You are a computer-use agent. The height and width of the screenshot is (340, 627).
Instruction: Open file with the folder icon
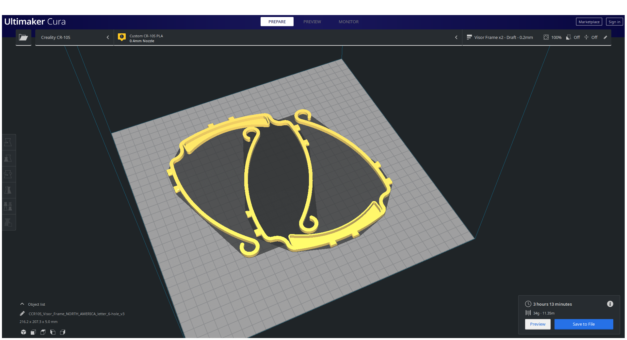[23, 37]
